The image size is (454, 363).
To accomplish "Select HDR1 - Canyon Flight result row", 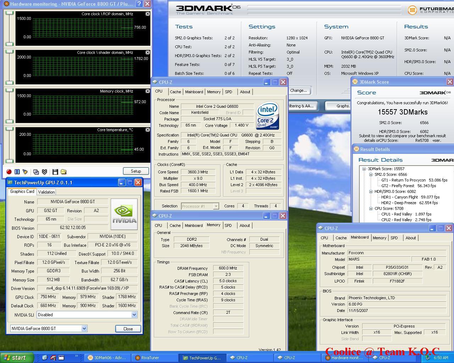I will click(x=410, y=197).
